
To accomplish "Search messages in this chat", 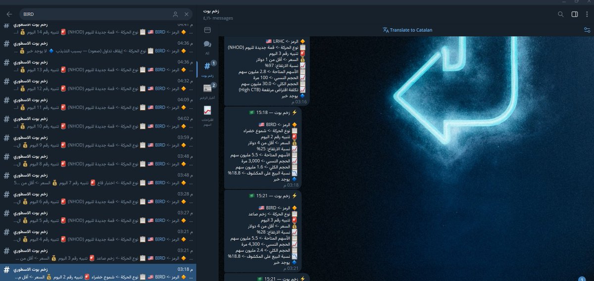I will coord(561,14).
